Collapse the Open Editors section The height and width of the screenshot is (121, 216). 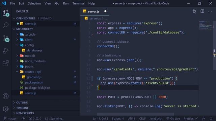14,18
